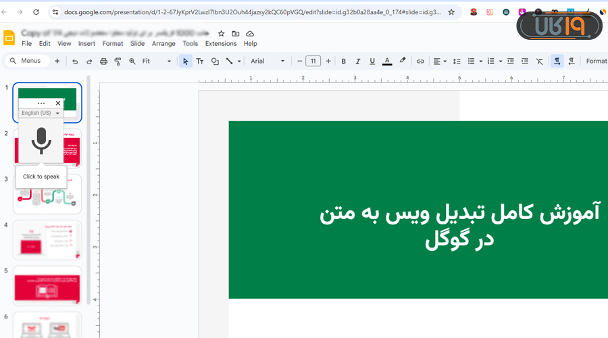Image resolution: width=608 pixels, height=338 pixels.
Task: Bookmark this page with star in address bar
Action: 451,12
